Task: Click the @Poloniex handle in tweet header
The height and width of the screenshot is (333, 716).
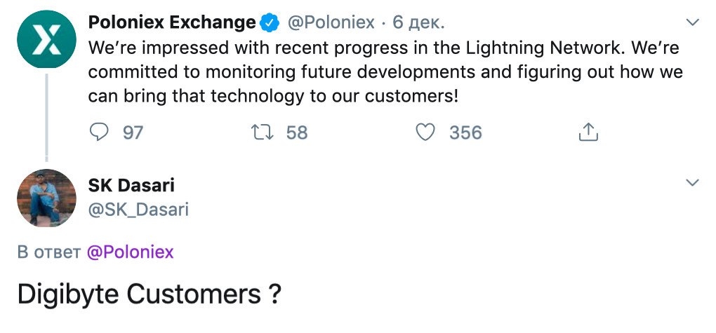Action: coord(331,23)
